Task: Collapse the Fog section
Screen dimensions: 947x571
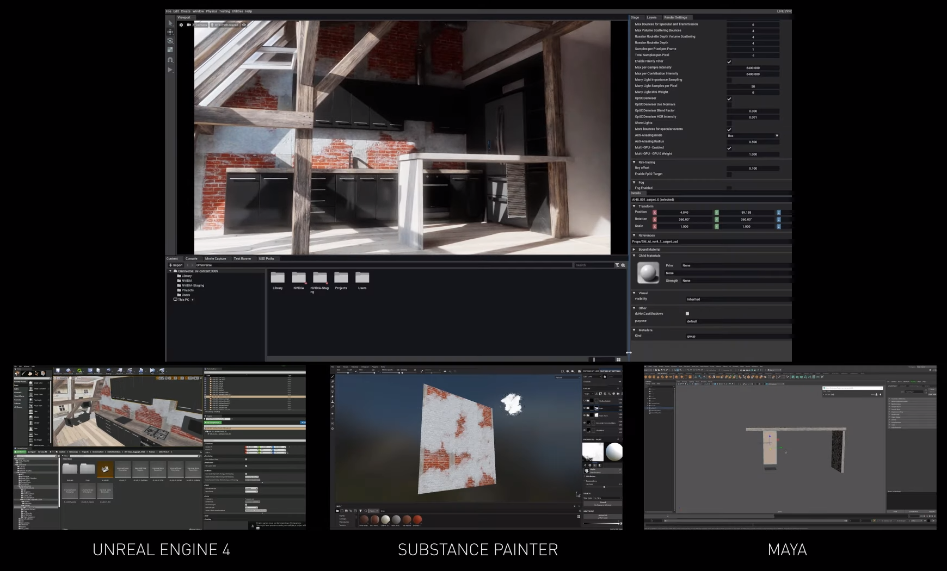Action: [634, 182]
